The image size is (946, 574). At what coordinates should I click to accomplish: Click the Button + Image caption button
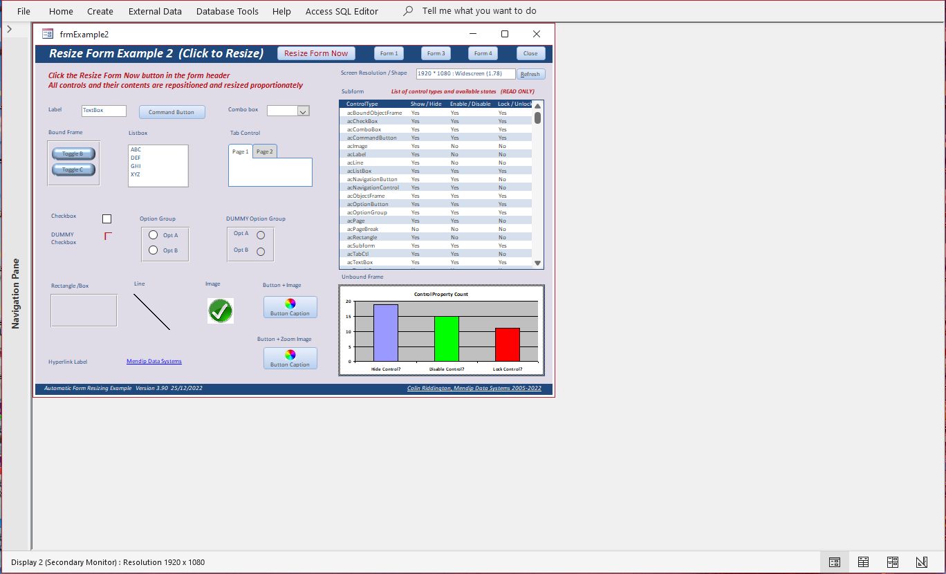pyautogui.click(x=290, y=307)
